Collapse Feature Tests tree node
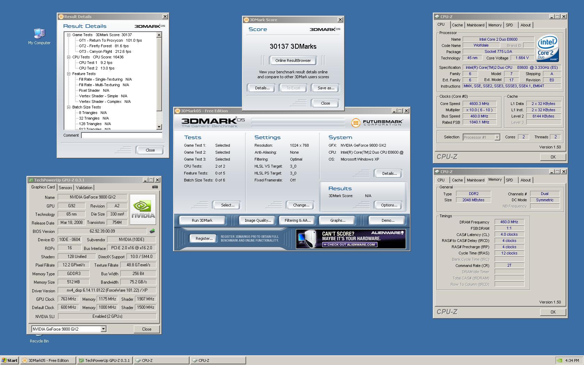Image resolution: width=584 pixels, height=365 pixels. coord(68,74)
